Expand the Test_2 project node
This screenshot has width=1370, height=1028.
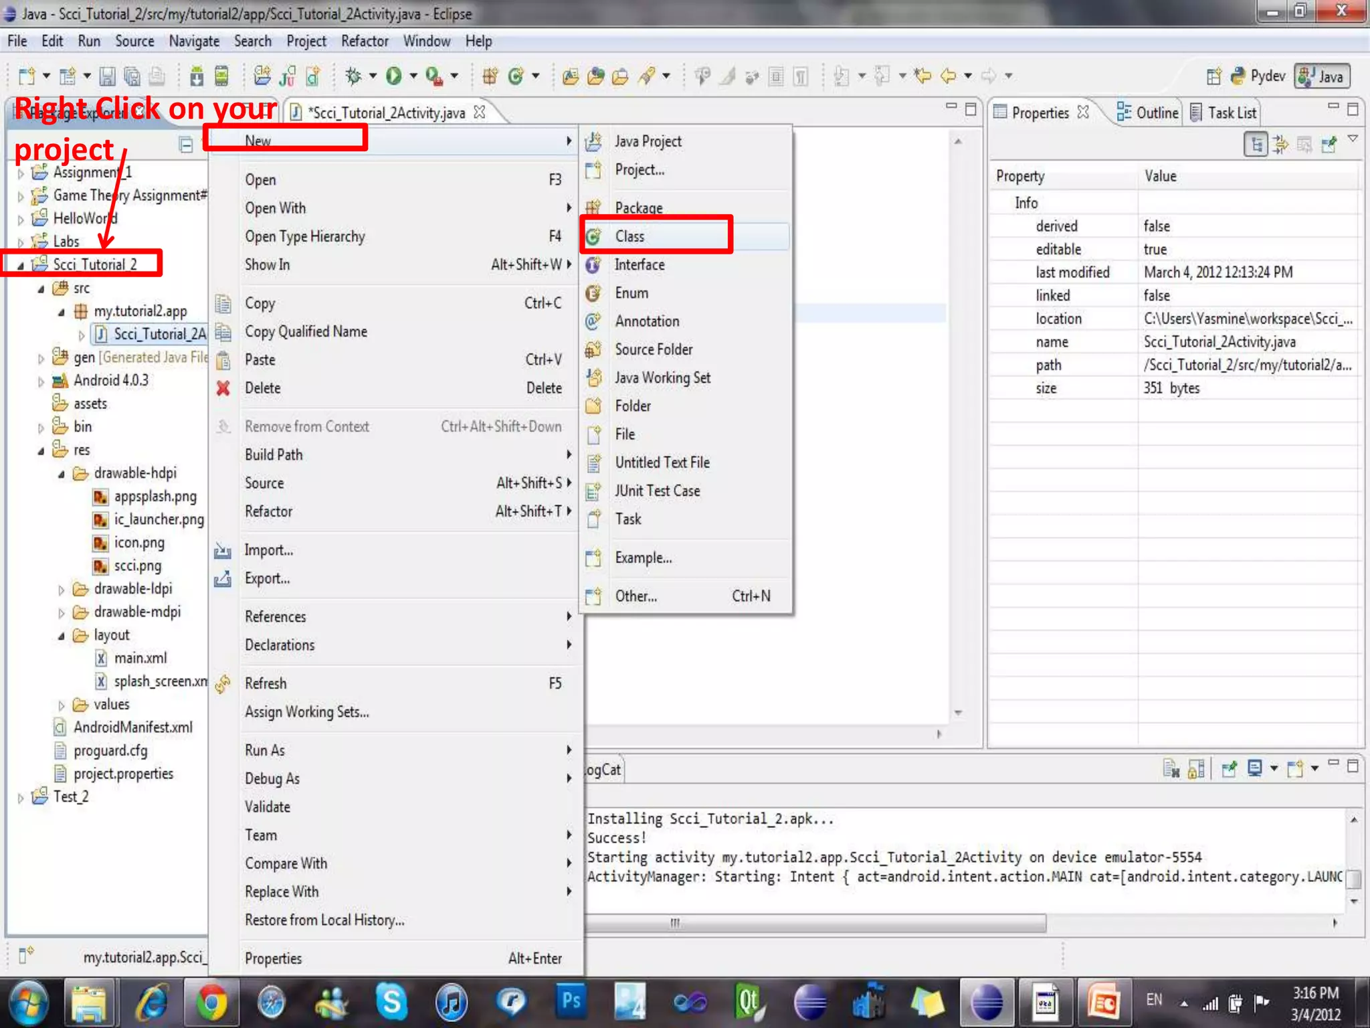21,798
